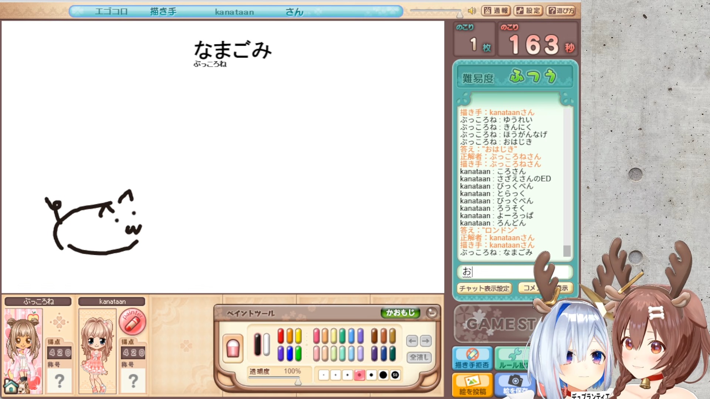The image size is (710, 399).
Task: Click the 全消し clear-all button
Action: point(419,357)
